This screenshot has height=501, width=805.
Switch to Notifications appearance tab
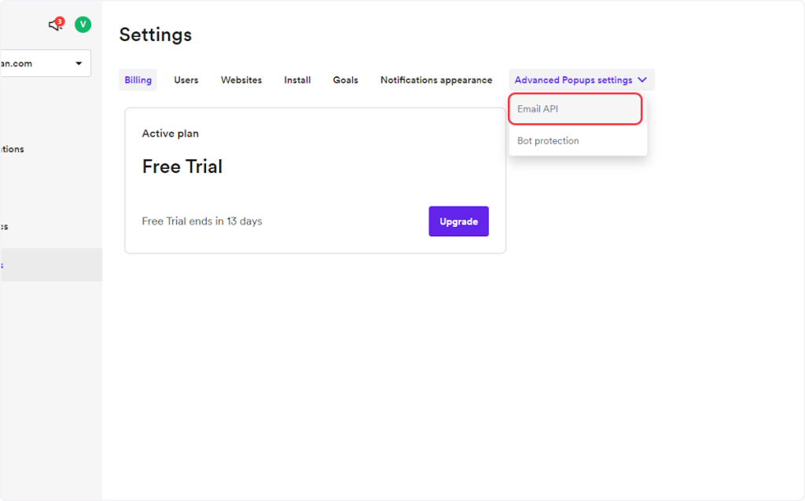(436, 80)
